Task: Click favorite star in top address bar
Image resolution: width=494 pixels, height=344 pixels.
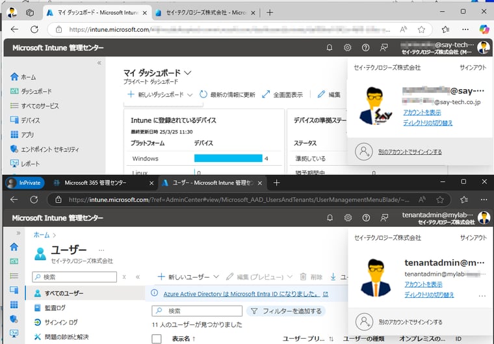Action: point(421,30)
